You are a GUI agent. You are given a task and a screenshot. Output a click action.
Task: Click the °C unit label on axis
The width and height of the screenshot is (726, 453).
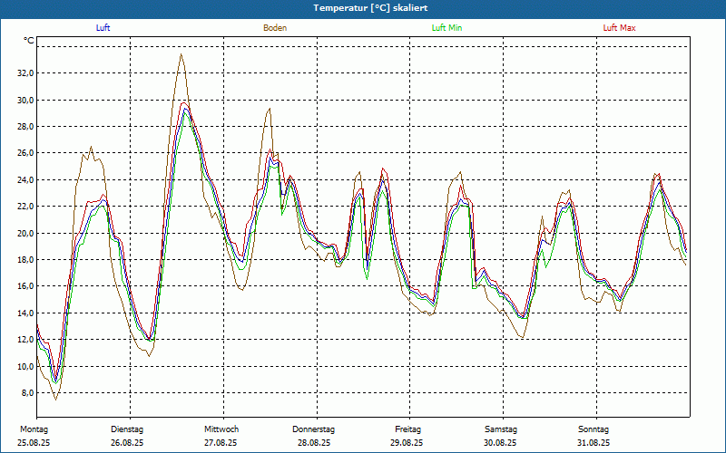tap(29, 41)
